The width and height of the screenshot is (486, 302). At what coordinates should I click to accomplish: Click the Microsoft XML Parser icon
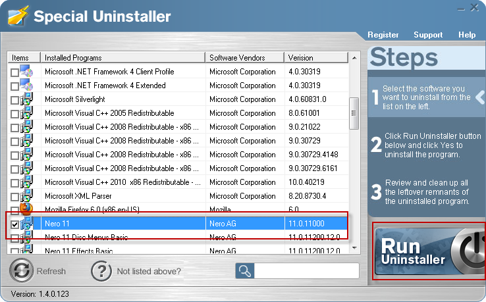pos(26,196)
